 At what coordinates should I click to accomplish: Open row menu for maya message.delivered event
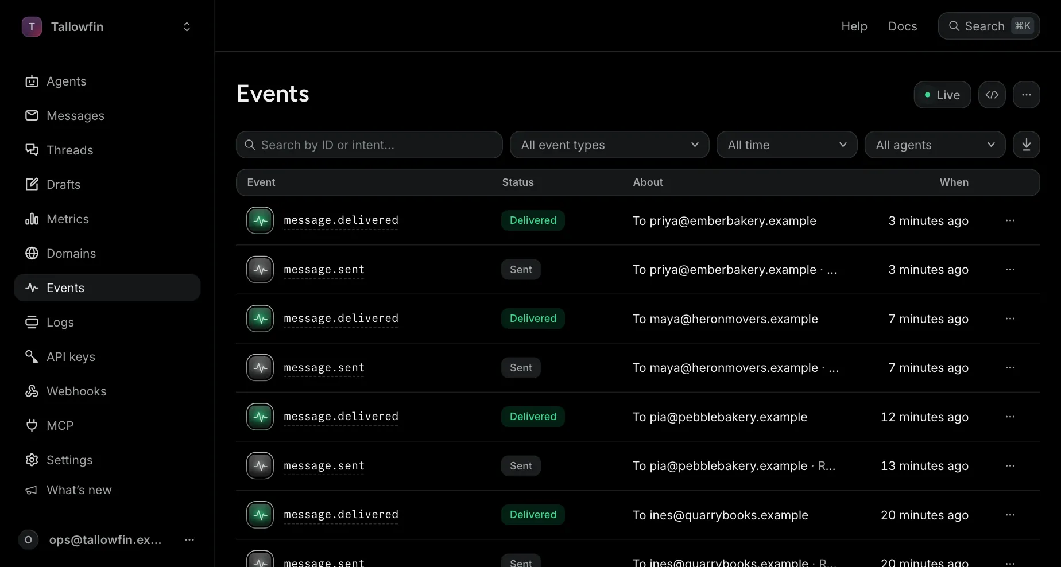click(1010, 319)
